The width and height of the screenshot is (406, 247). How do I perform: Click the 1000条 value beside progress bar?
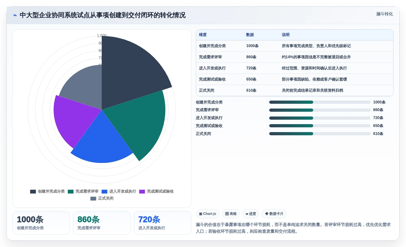pos(379,102)
